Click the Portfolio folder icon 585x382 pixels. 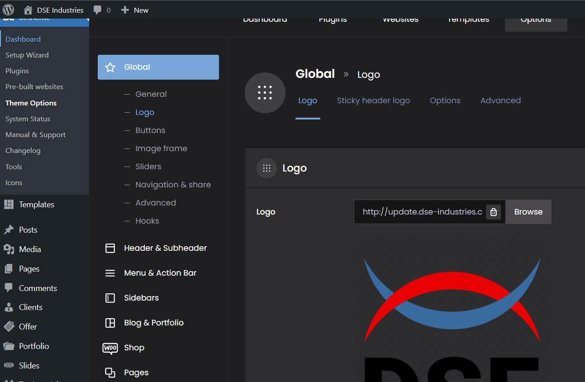point(9,346)
